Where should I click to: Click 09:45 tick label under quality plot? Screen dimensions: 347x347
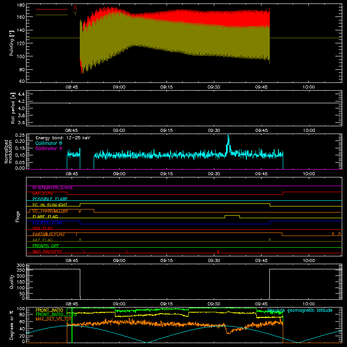tap(262, 304)
